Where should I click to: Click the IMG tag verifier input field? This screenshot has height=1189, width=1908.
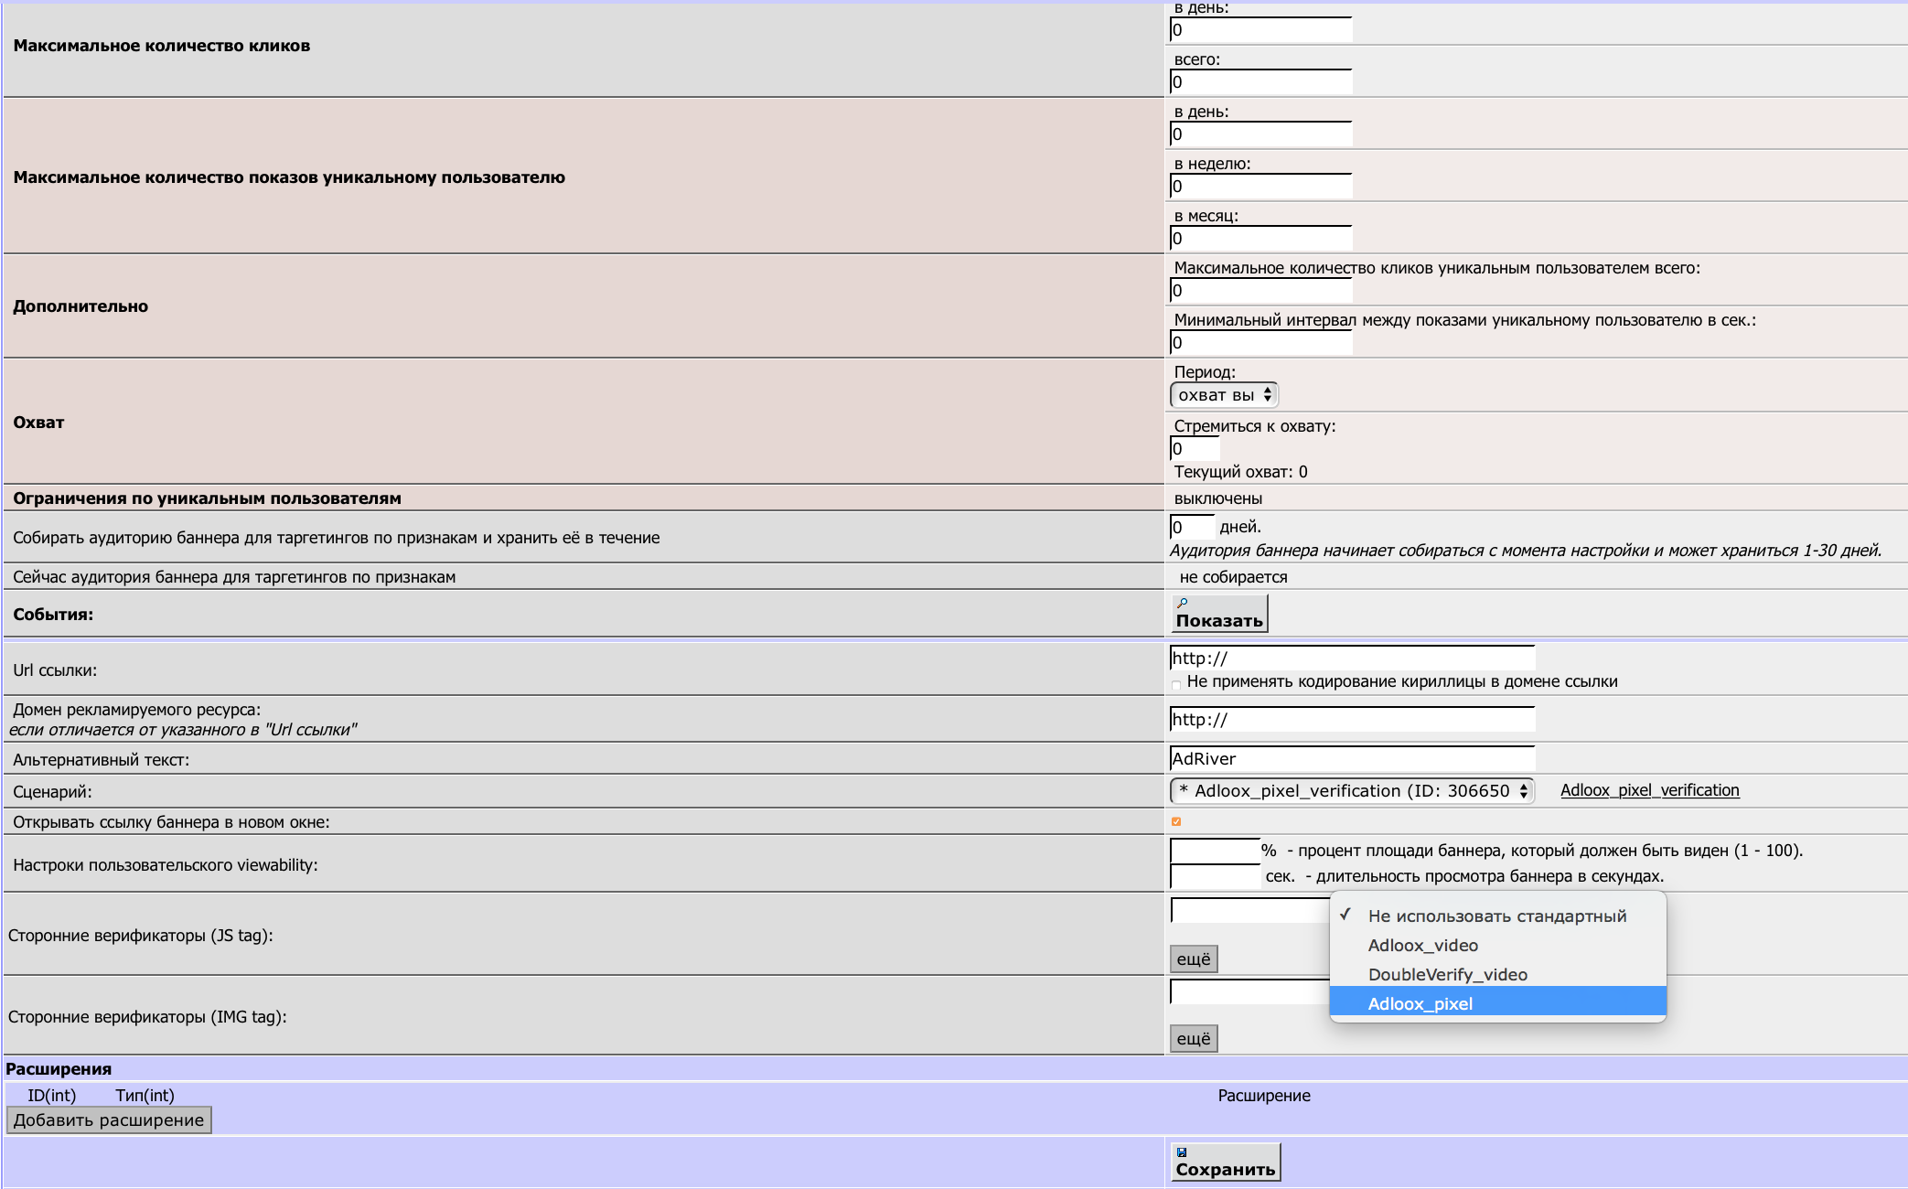[1249, 991]
